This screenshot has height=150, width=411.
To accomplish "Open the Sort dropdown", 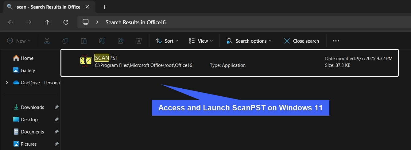I will 167,41.
